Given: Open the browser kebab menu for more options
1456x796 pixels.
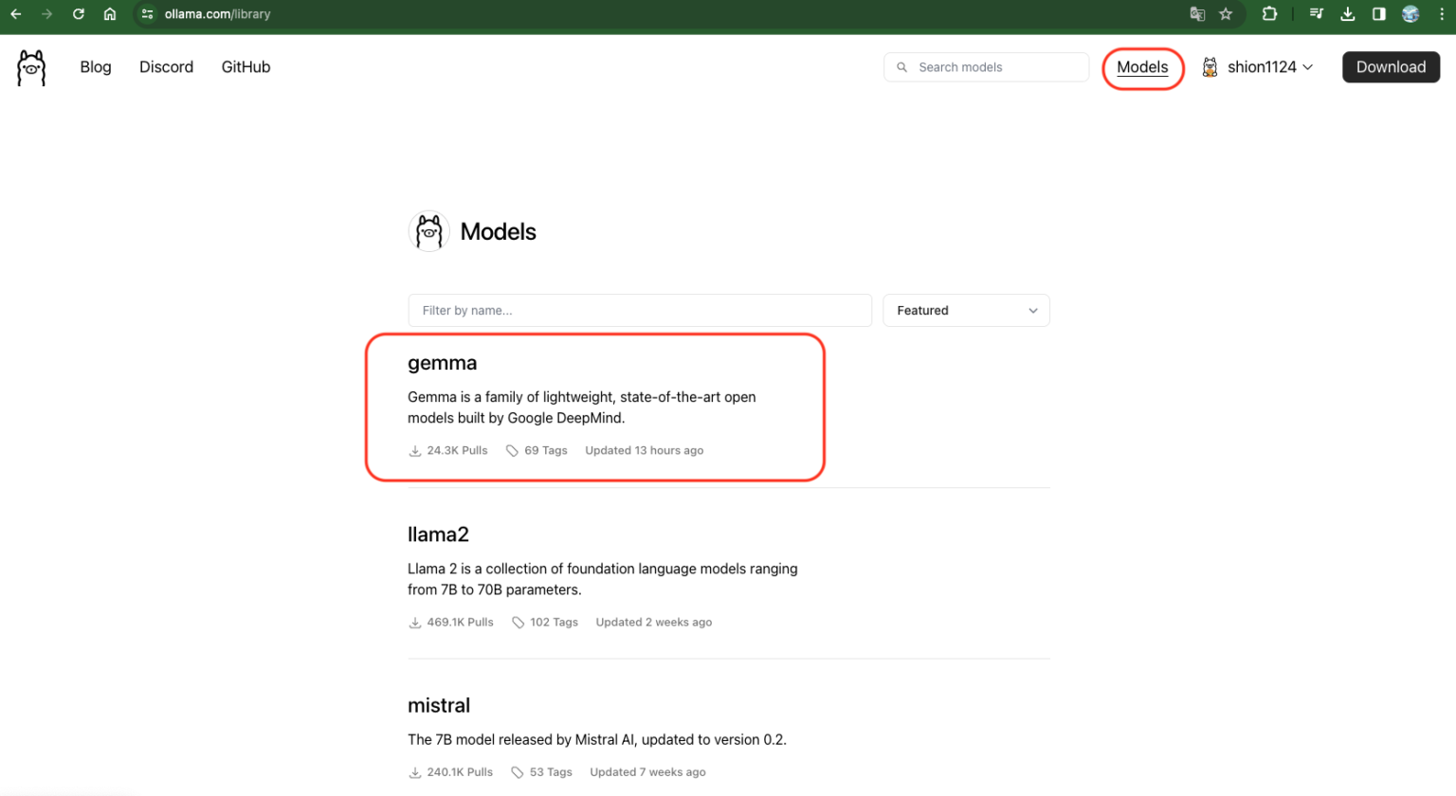Looking at the screenshot, I should (1442, 14).
